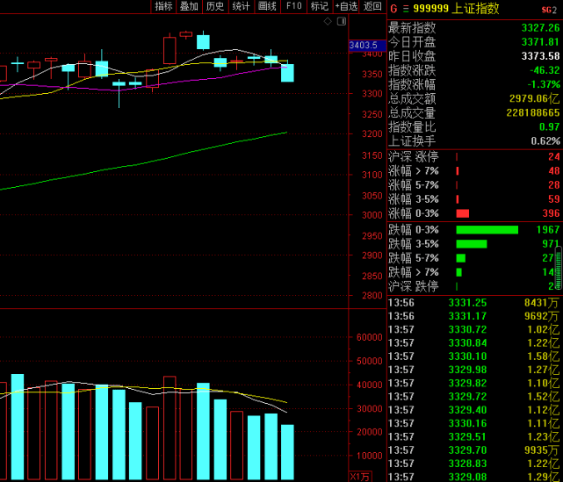Viewport: 563px width, 482px height.
Task: Select the 叠加 overlay option
Action: coord(189,6)
